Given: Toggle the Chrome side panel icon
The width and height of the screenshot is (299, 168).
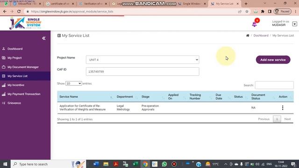Looking at the screenshot, I should (270, 11).
